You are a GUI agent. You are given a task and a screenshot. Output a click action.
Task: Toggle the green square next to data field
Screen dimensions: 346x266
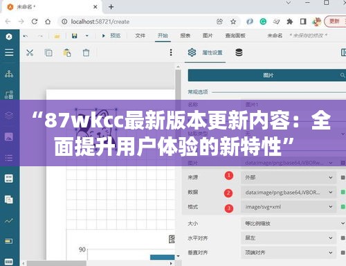pyautogui.click(x=343, y=192)
